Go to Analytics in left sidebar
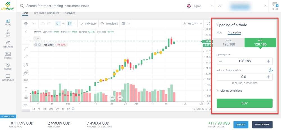Image resolution: width=281 pixels, height=131 pixels. pyautogui.click(x=8, y=44)
